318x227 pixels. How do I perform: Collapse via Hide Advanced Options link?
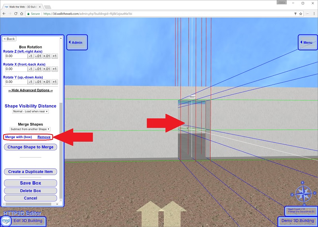click(x=31, y=90)
